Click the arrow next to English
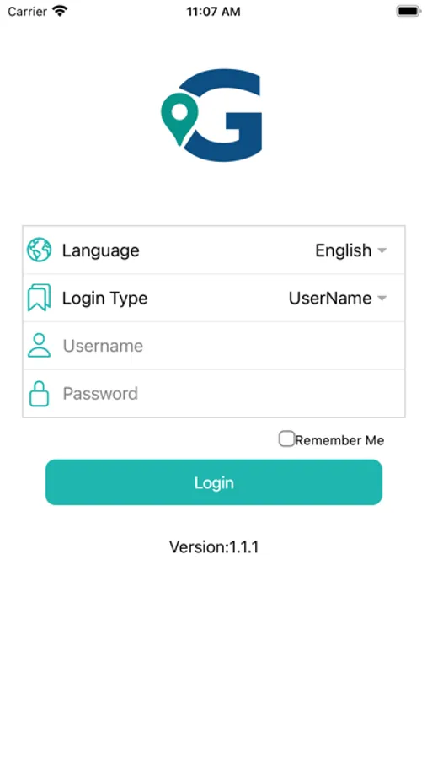 [x=382, y=250]
